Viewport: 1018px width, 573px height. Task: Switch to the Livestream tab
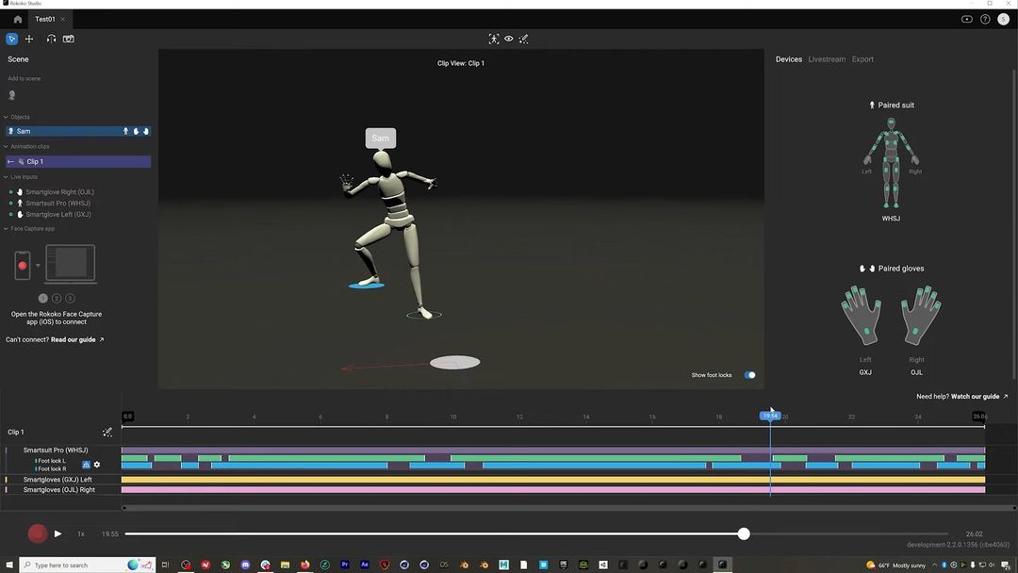pos(826,58)
